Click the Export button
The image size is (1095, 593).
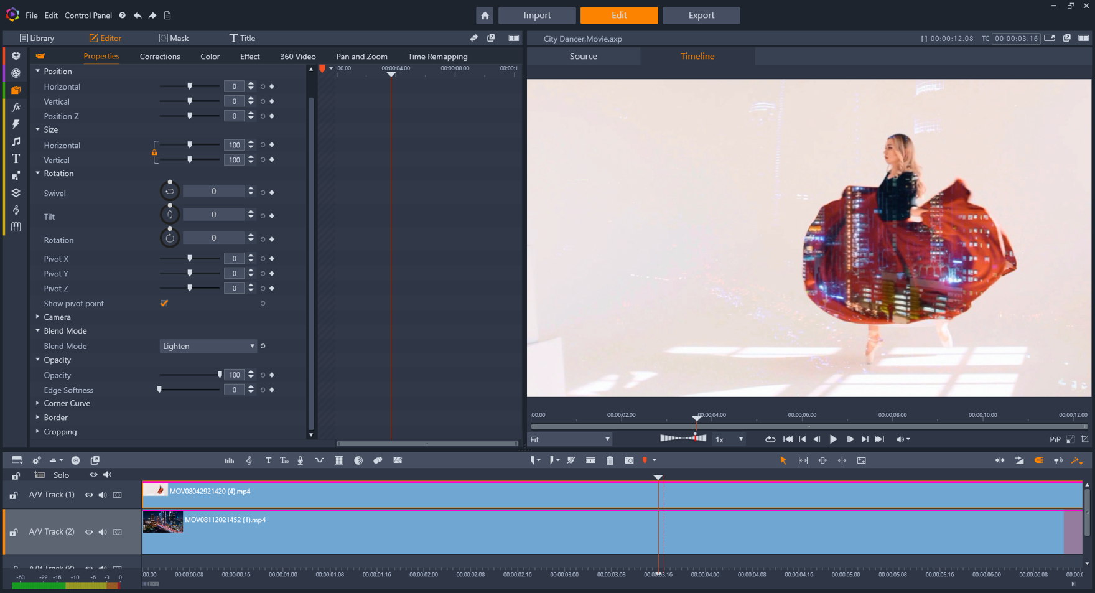(x=701, y=16)
